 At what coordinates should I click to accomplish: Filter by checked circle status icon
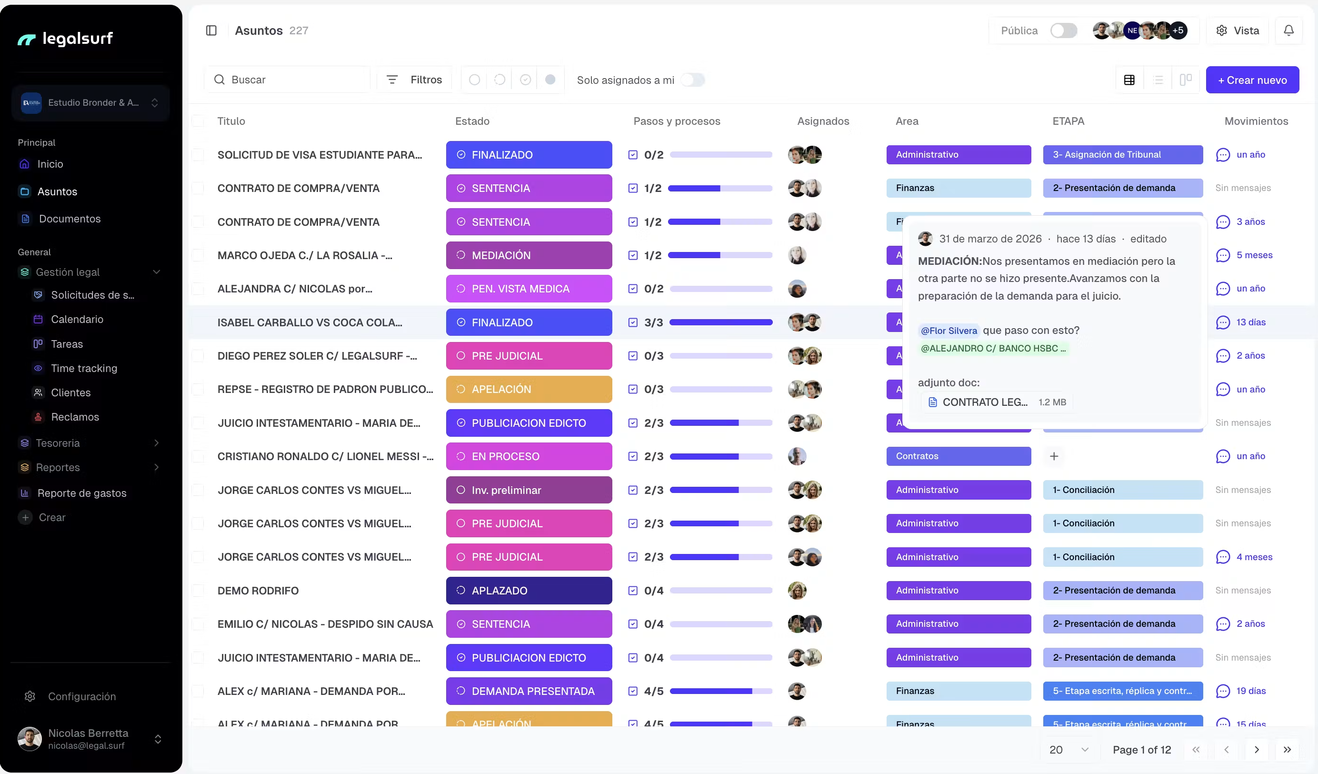[525, 80]
